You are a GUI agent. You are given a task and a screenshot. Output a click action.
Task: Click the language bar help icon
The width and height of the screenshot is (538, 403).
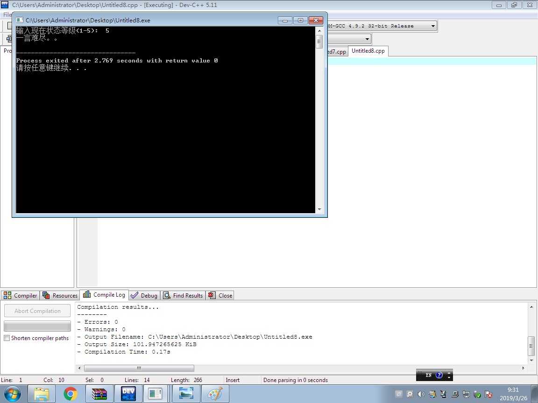click(439, 375)
